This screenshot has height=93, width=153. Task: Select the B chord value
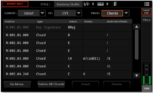pyautogui.click(x=69, y=35)
